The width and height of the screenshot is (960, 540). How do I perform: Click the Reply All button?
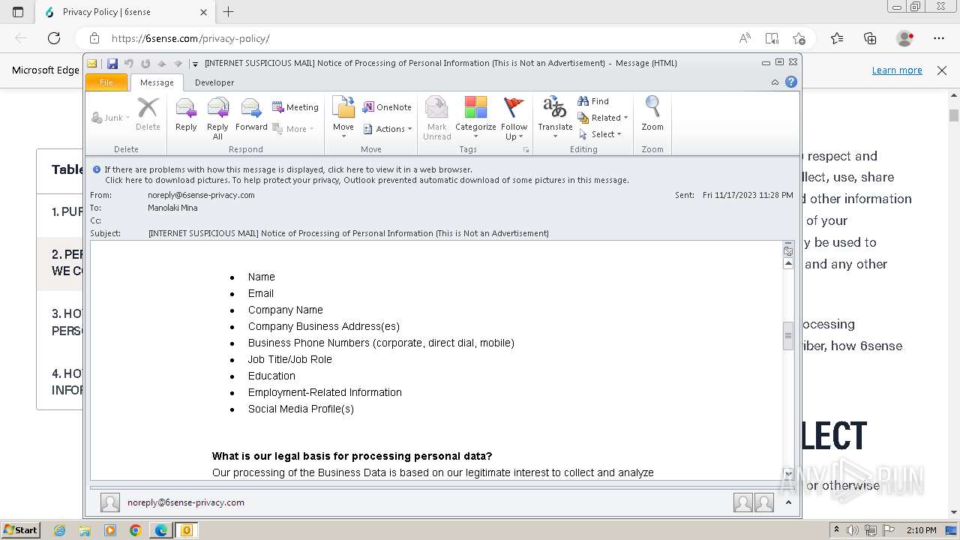(217, 118)
